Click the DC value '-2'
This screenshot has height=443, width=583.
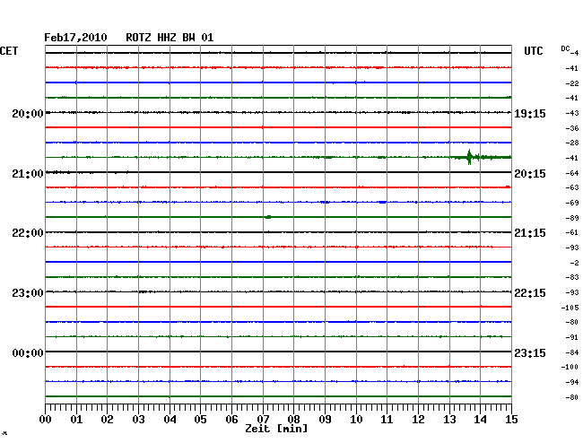point(574,263)
